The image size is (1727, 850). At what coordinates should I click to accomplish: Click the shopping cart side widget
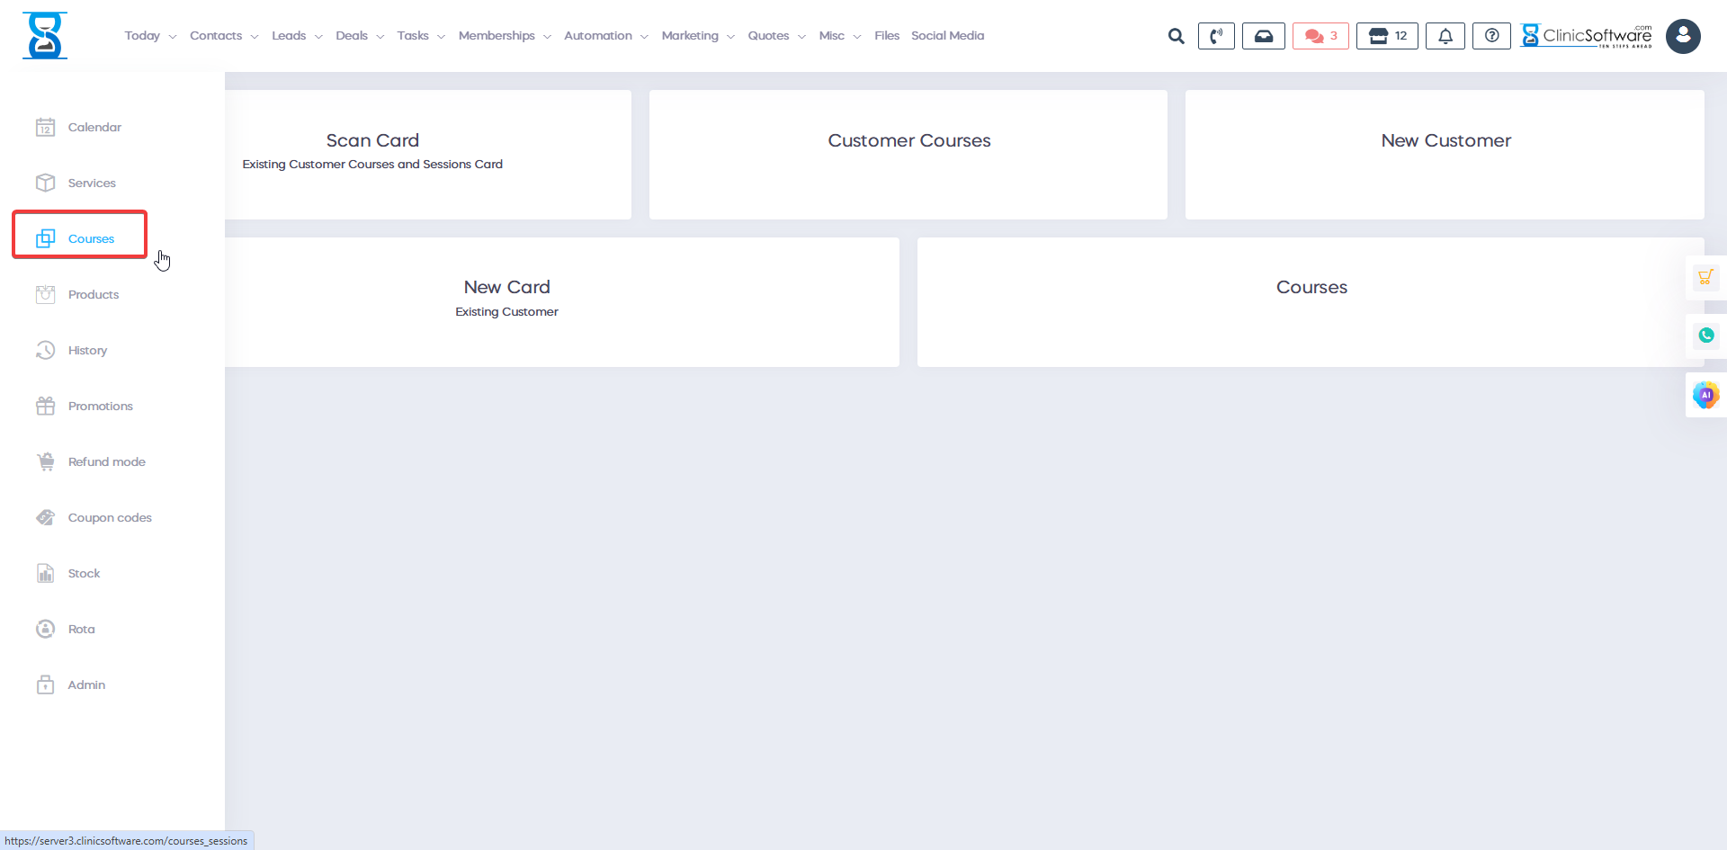pos(1705,277)
